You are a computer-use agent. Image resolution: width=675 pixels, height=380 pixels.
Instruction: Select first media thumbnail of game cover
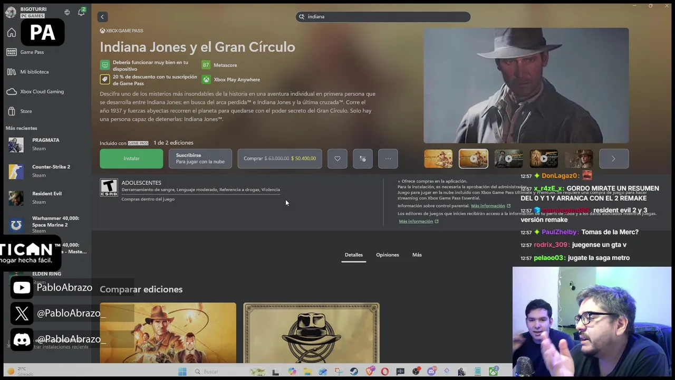coord(438,159)
